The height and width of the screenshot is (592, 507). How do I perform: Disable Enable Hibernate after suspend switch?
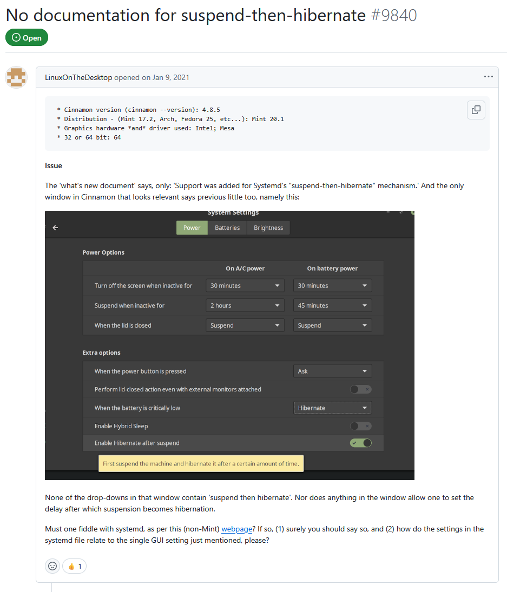pyautogui.click(x=361, y=443)
